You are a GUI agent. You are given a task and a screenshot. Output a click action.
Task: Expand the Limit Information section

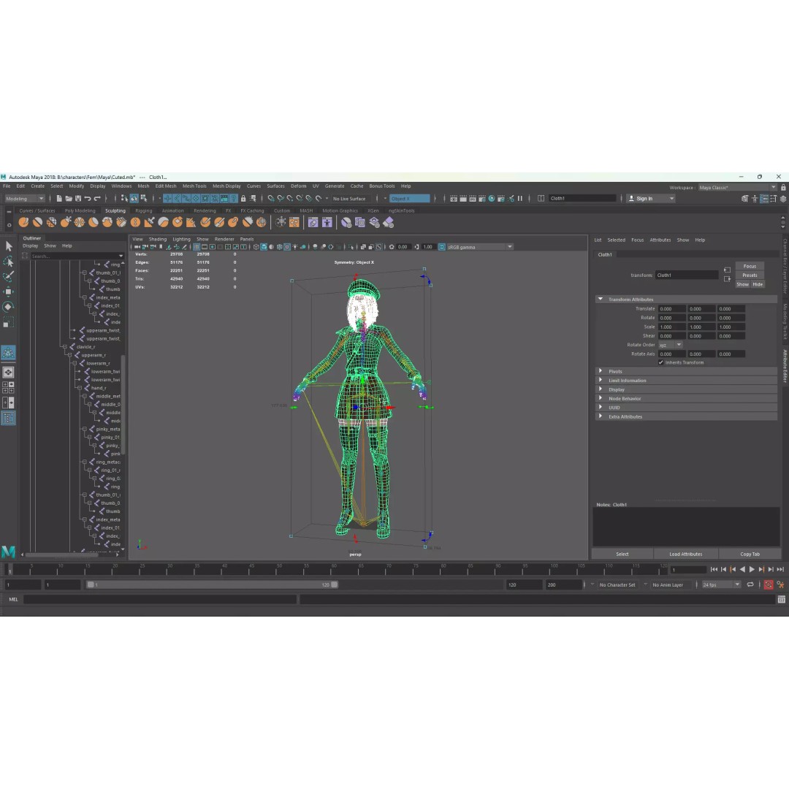coord(601,381)
